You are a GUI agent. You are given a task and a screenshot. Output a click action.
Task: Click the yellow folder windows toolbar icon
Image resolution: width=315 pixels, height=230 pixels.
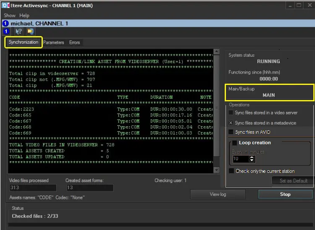coord(30,31)
